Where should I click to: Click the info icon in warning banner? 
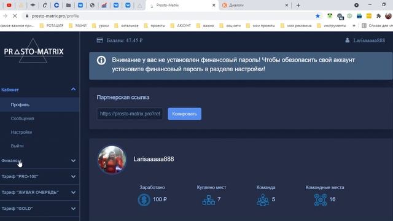101,60
